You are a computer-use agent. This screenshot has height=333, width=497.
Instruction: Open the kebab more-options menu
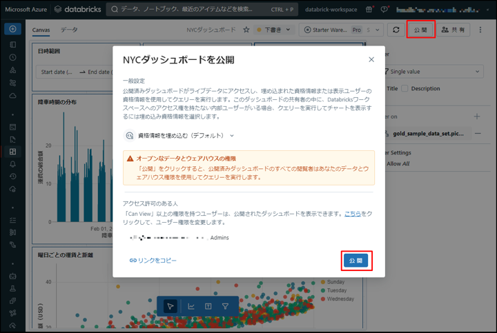[x=480, y=30]
